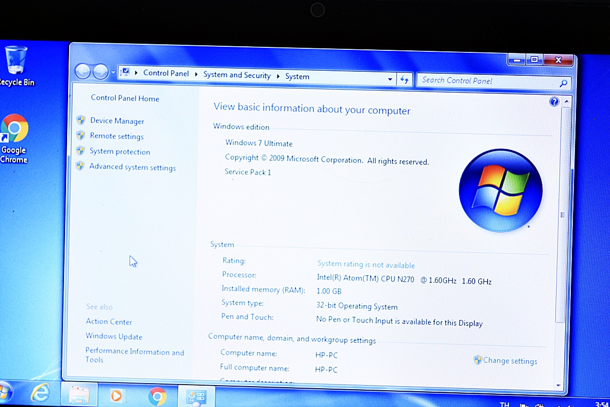Minimize the System window
Screen dimensions: 610x407
[517, 60]
